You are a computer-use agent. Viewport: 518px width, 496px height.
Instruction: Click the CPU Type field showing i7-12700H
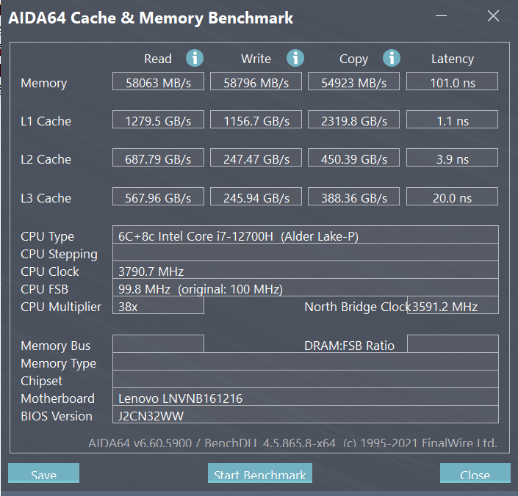[305, 236]
